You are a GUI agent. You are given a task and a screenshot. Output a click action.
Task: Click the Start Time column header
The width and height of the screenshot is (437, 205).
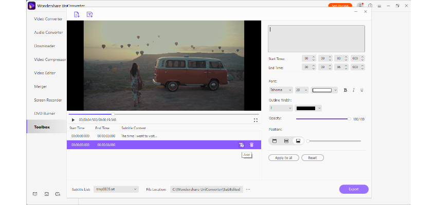coord(77,128)
